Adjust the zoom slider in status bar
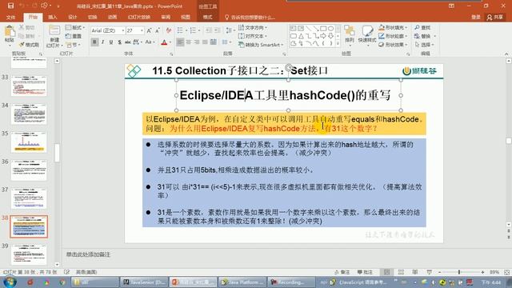 coord(459,272)
